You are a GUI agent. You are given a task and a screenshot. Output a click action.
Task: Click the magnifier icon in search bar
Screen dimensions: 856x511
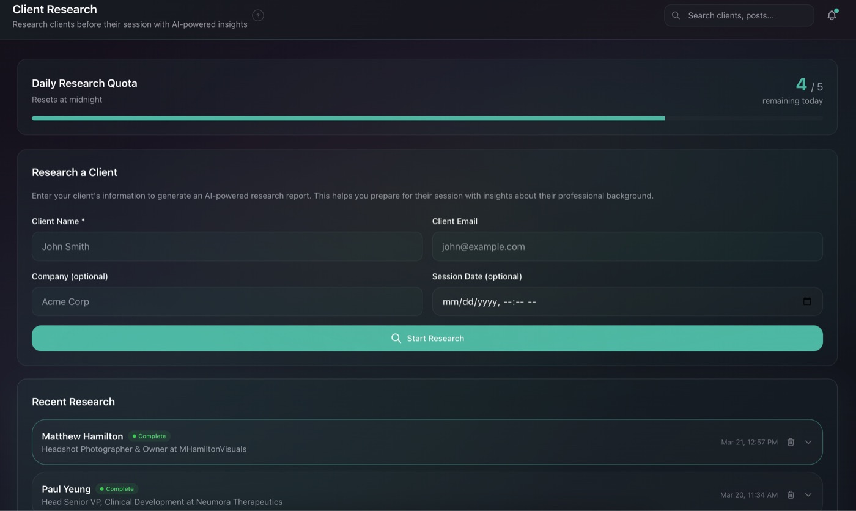[676, 15]
